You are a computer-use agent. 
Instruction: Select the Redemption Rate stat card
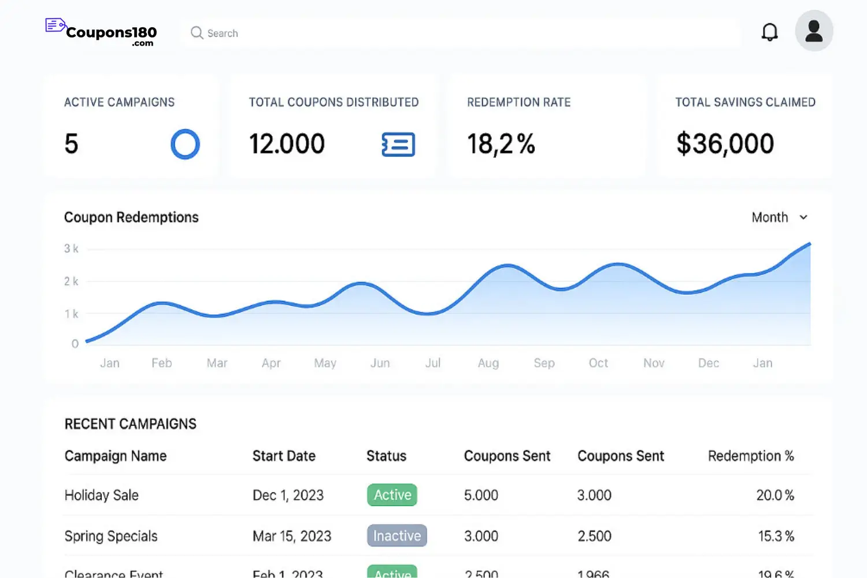click(x=546, y=125)
